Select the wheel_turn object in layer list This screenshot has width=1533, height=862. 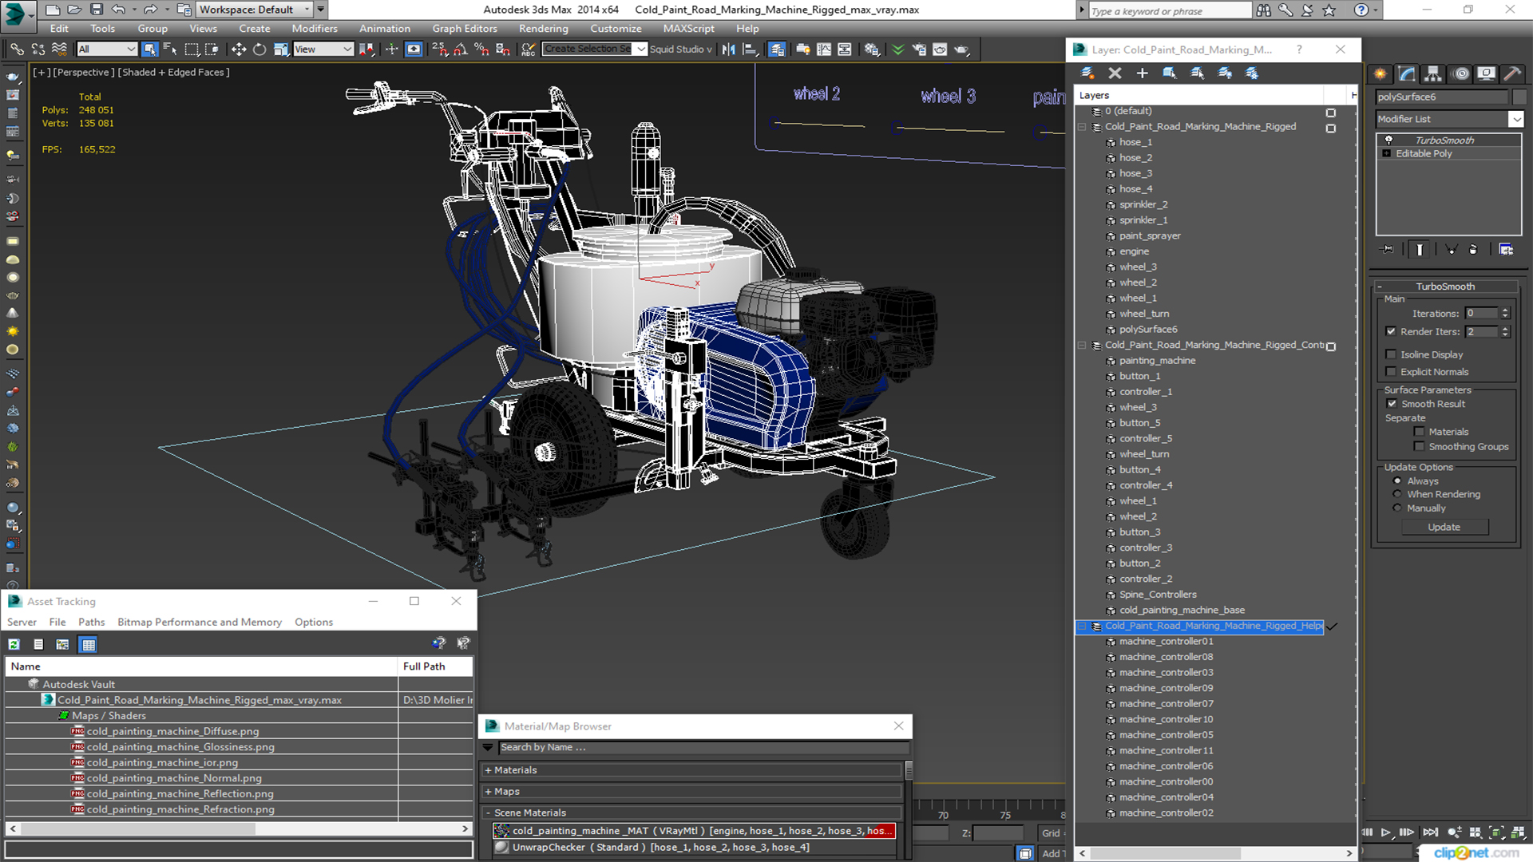pos(1143,314)
